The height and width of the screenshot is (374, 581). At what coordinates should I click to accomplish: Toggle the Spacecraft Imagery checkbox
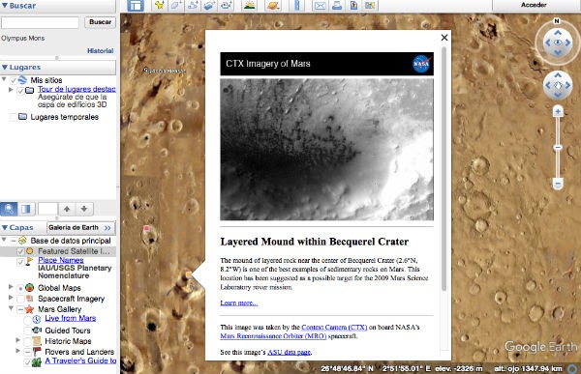20,299
